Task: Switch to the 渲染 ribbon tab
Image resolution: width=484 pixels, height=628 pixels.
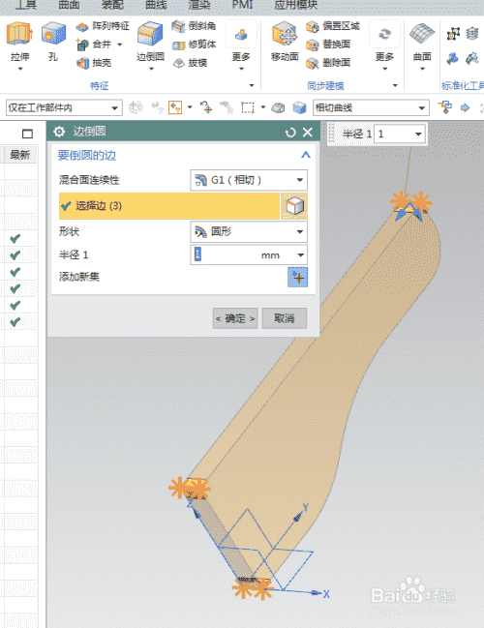Action: (x=199, y=5)
